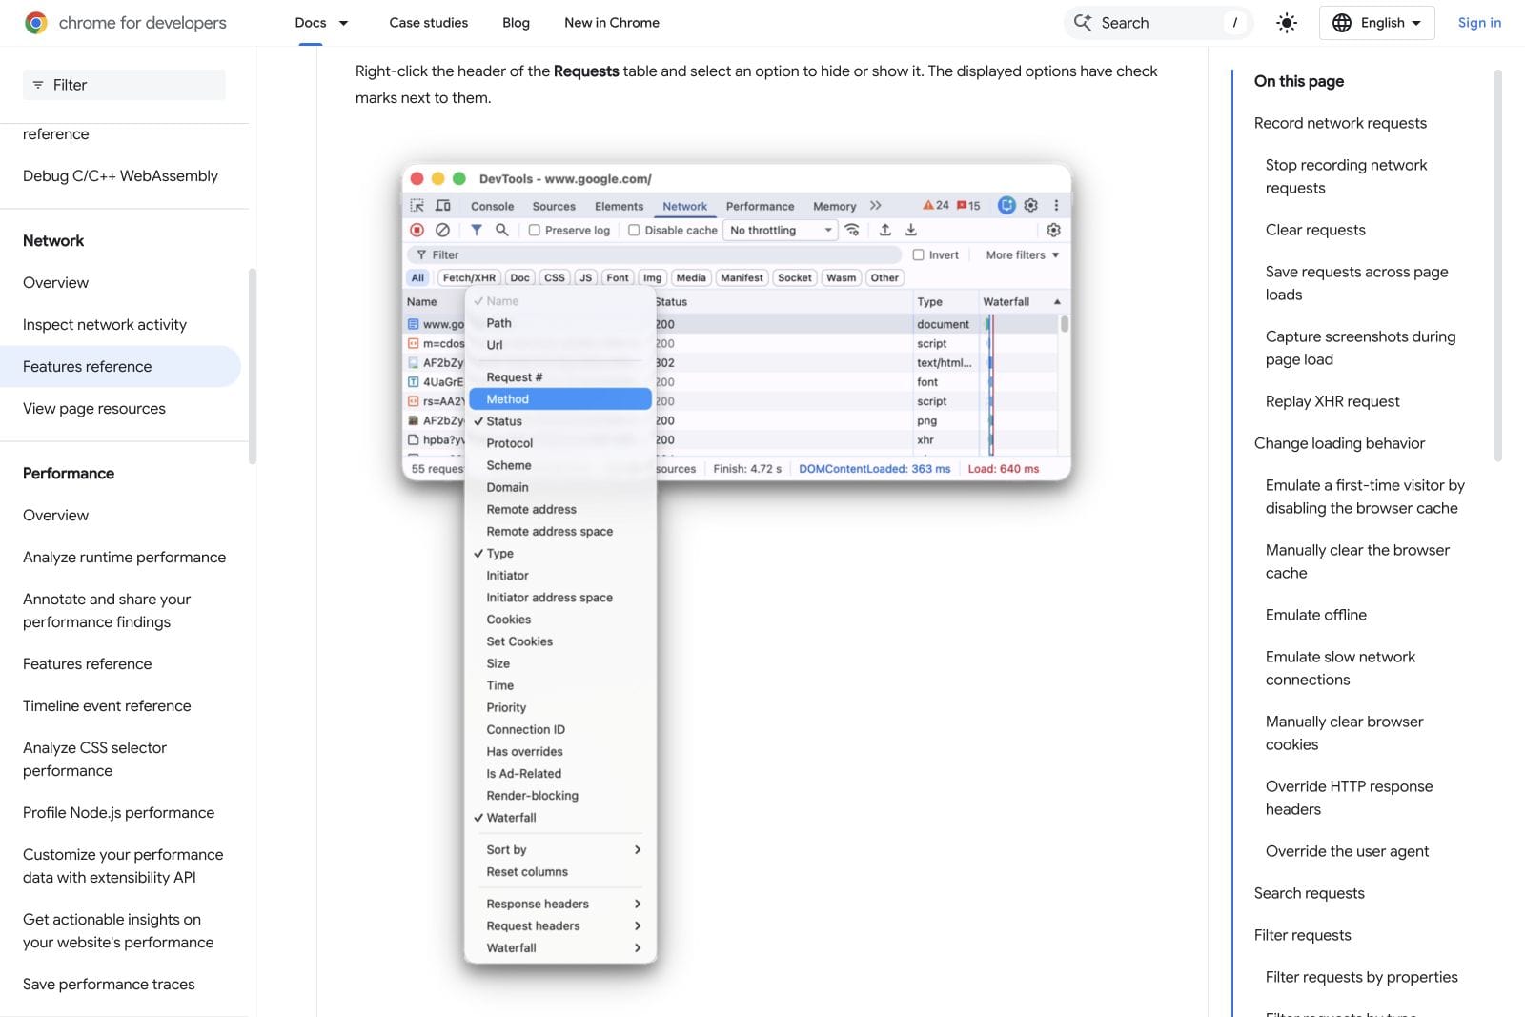Image resolution: width=1525 pixels, height=1017 pixels.
Task: Click the Waterfall column sort arrow
Action: 1057,301
